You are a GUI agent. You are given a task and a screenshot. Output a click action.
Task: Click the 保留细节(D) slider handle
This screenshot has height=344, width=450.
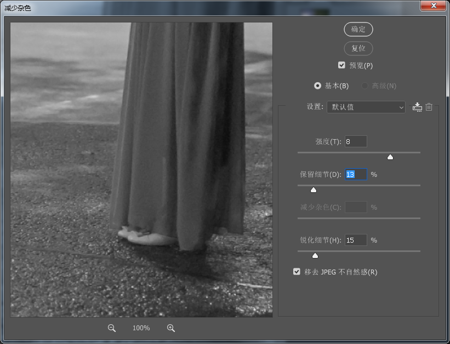(314, 190)
